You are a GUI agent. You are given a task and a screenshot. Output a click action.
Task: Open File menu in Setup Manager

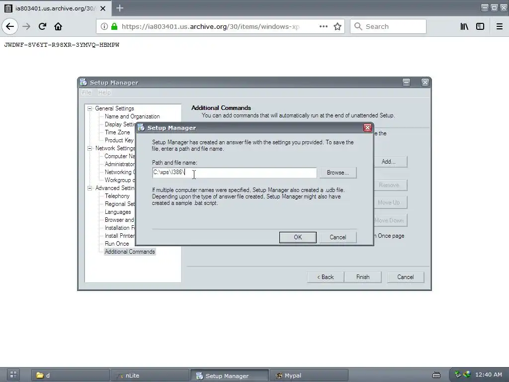(x=86, y=93)
